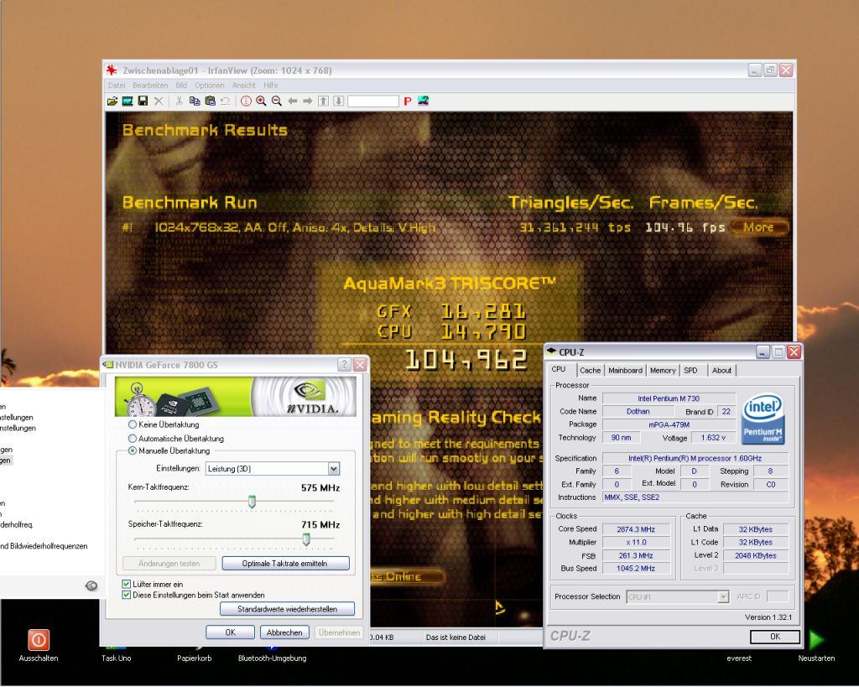Screen dimensions: 859x687
Task: Open the Neustarten desktop shortcut
Action: click(816, 645)
